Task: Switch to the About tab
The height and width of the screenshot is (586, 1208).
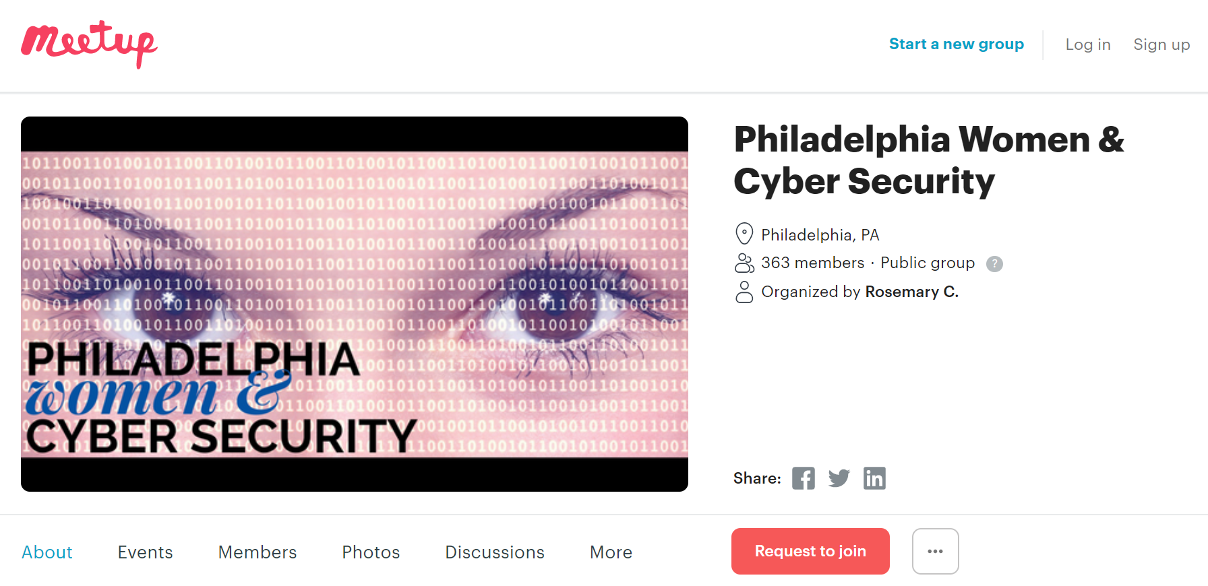Action: pyautogui.click(x=47, y=552)
